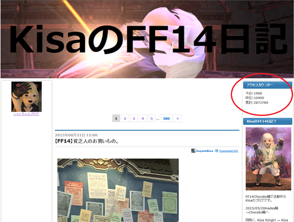Select page 1 in pagination

116,119
